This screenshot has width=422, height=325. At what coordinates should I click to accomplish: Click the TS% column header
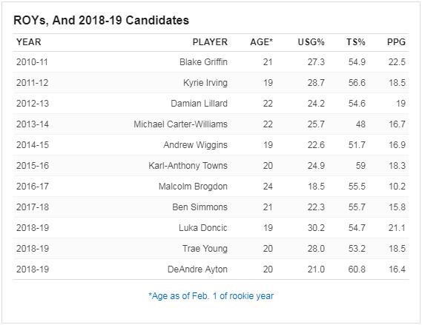point(355,42)
